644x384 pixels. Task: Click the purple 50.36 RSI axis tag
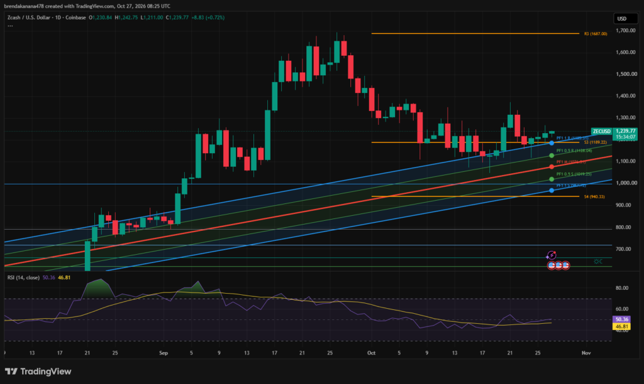621,319
